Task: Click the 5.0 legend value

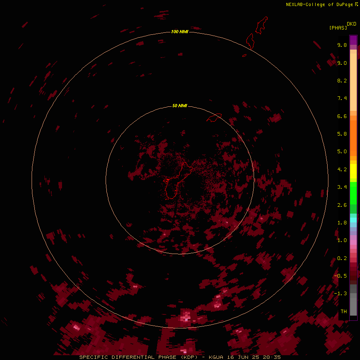Action: pos(342,152)
